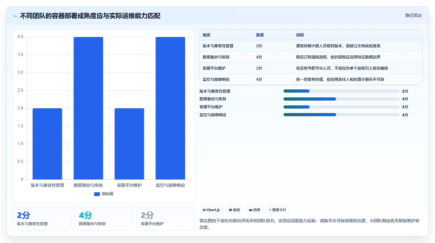Click progress list label 监控与故障响应
This screenshot has width=435, height=243.
pyautogui.click(x=213, y=115)
